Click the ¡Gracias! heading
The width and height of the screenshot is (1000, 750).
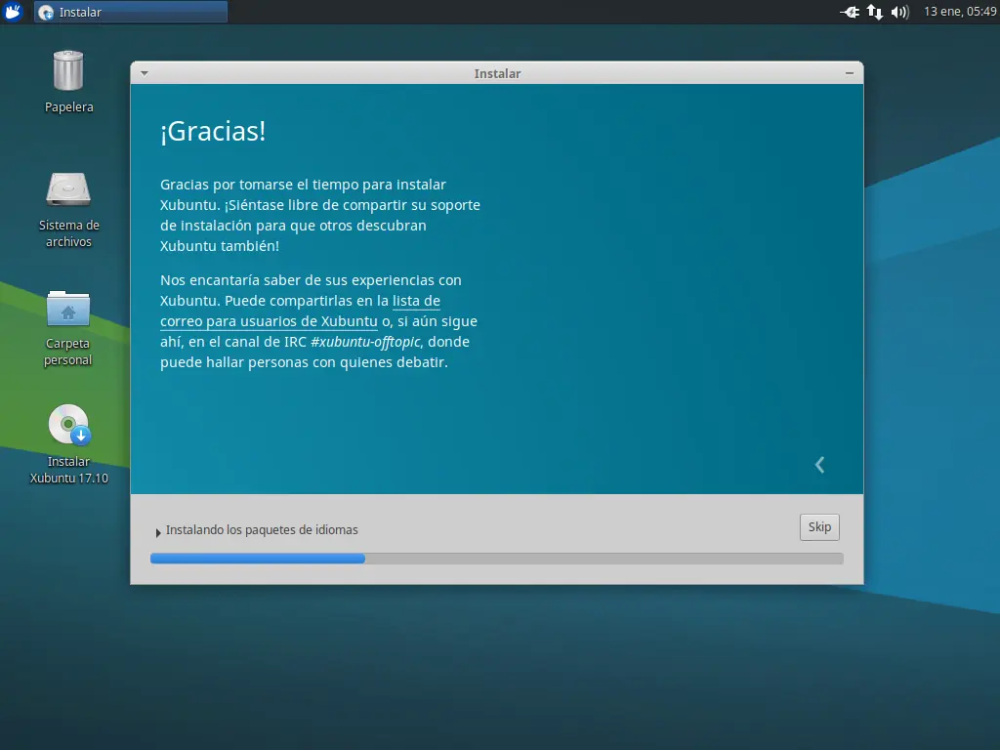pos(212,132)
